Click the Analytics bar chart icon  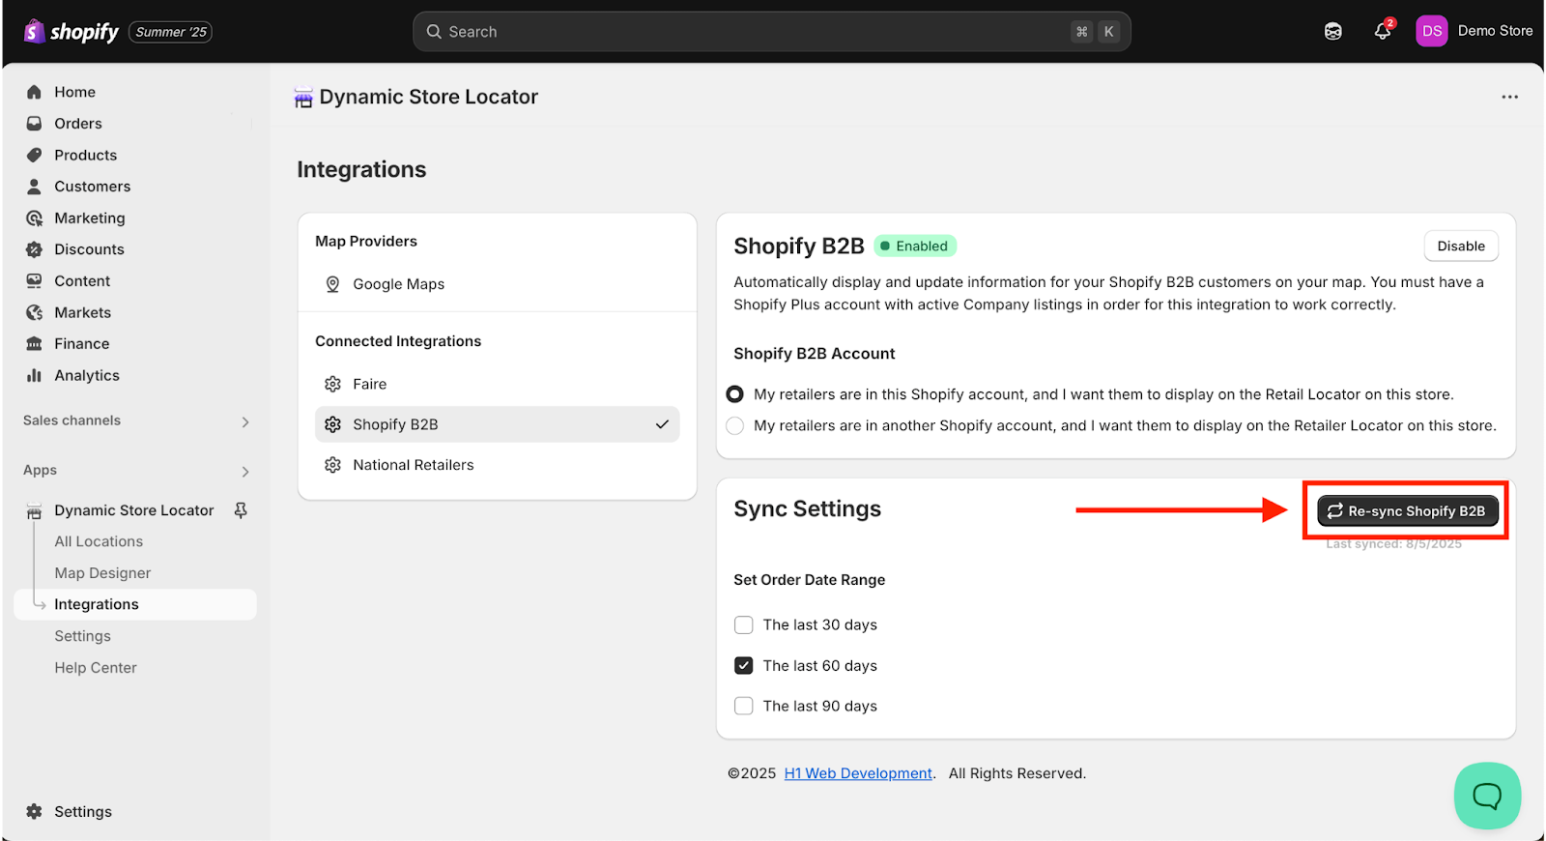[35, 375]
